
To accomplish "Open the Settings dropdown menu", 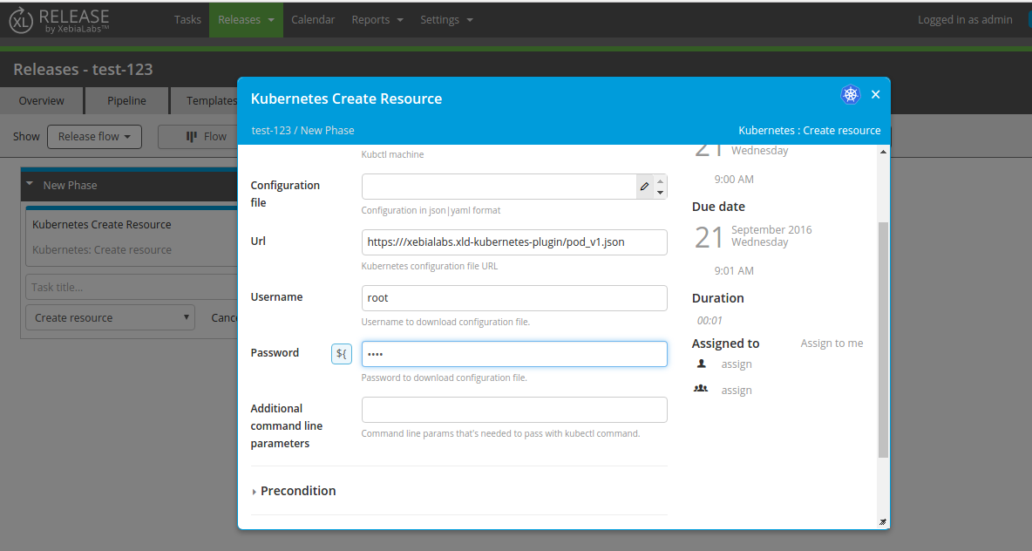I will (x=447, y=20).
